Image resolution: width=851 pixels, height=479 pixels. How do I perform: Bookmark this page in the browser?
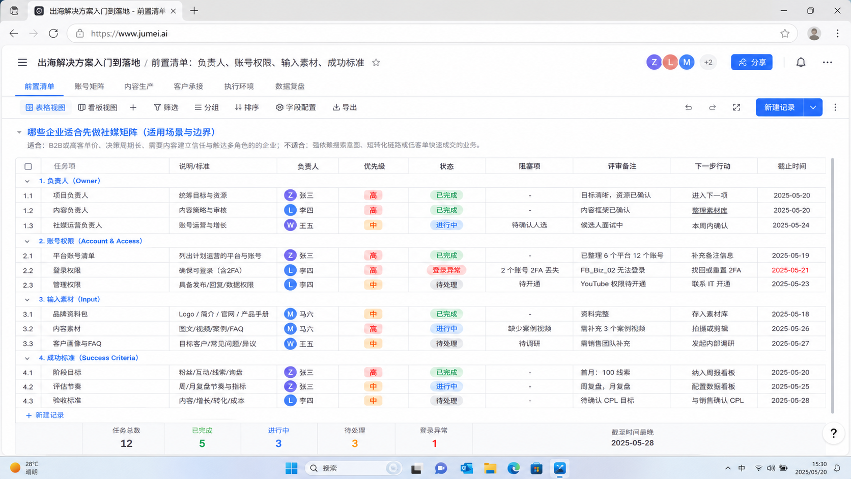point(785,34)
